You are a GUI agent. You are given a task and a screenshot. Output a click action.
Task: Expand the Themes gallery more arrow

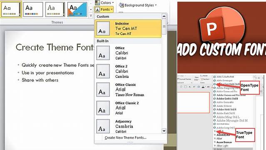[91, 16]
